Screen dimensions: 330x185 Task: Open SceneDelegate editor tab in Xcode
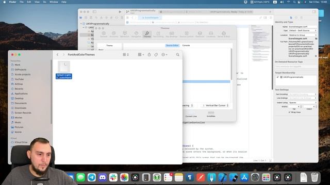(150, 17)
